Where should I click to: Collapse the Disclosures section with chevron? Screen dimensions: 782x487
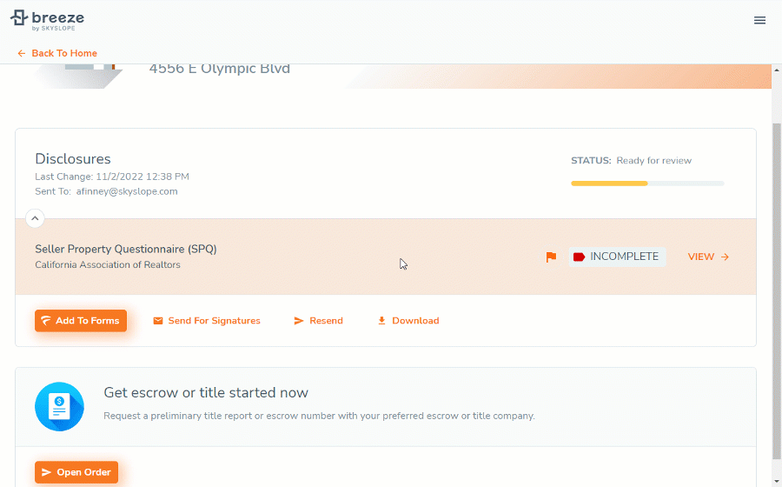point(35,218)
